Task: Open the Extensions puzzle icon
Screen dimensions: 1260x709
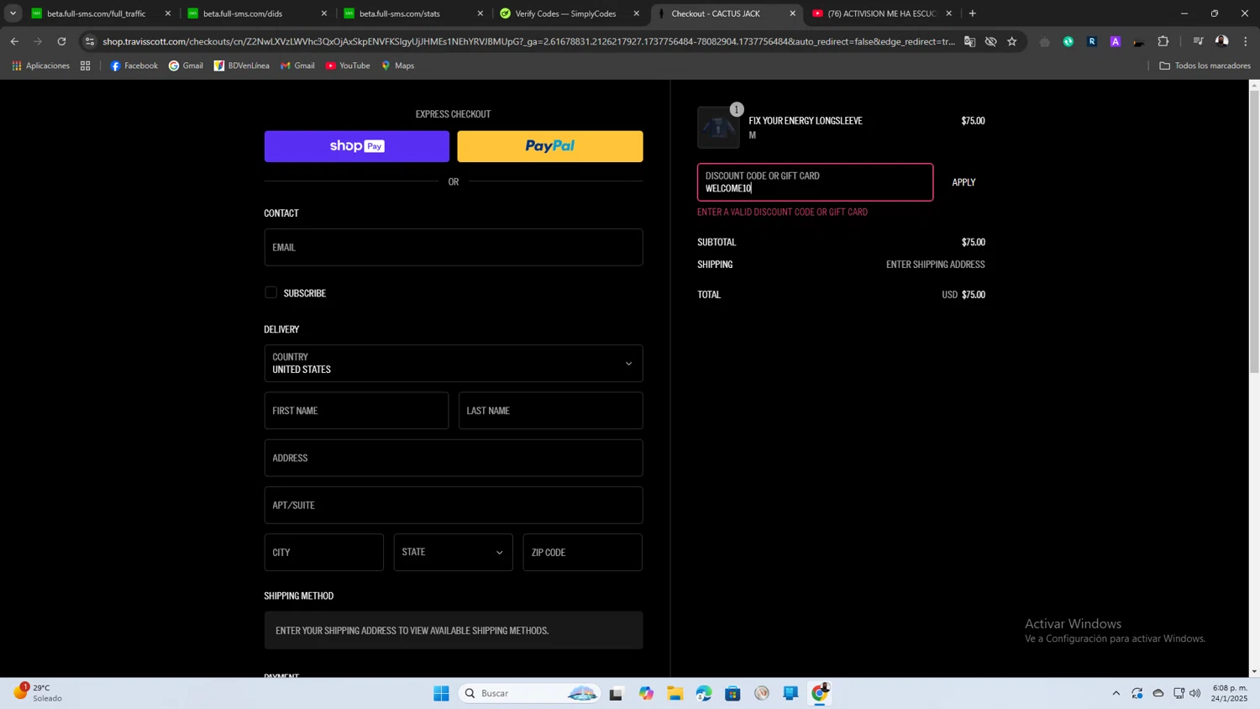Action: point(1163,41)
